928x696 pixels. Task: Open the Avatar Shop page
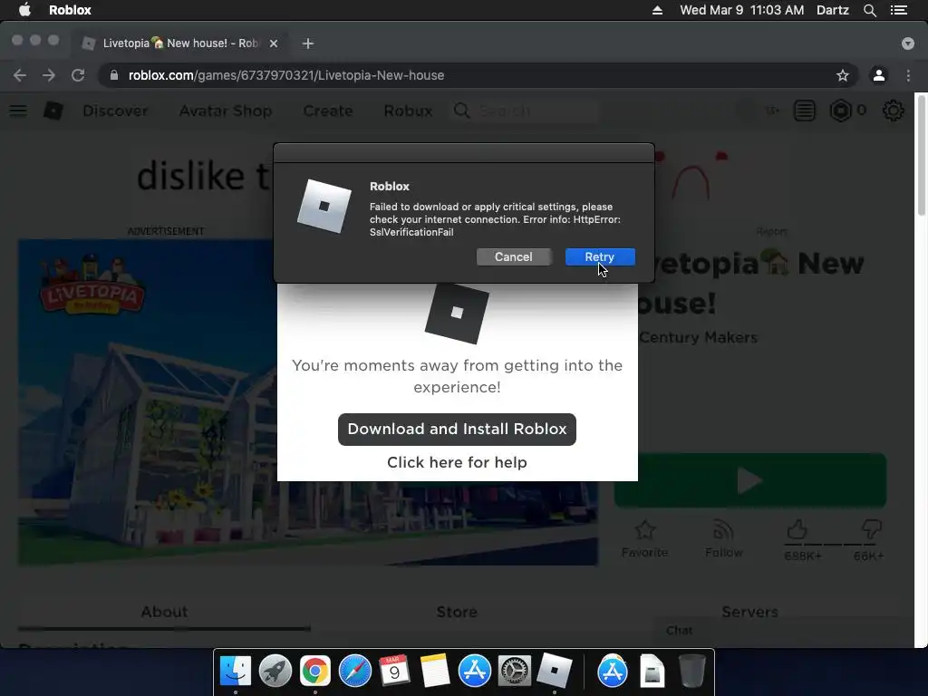(x=226, y=111)
